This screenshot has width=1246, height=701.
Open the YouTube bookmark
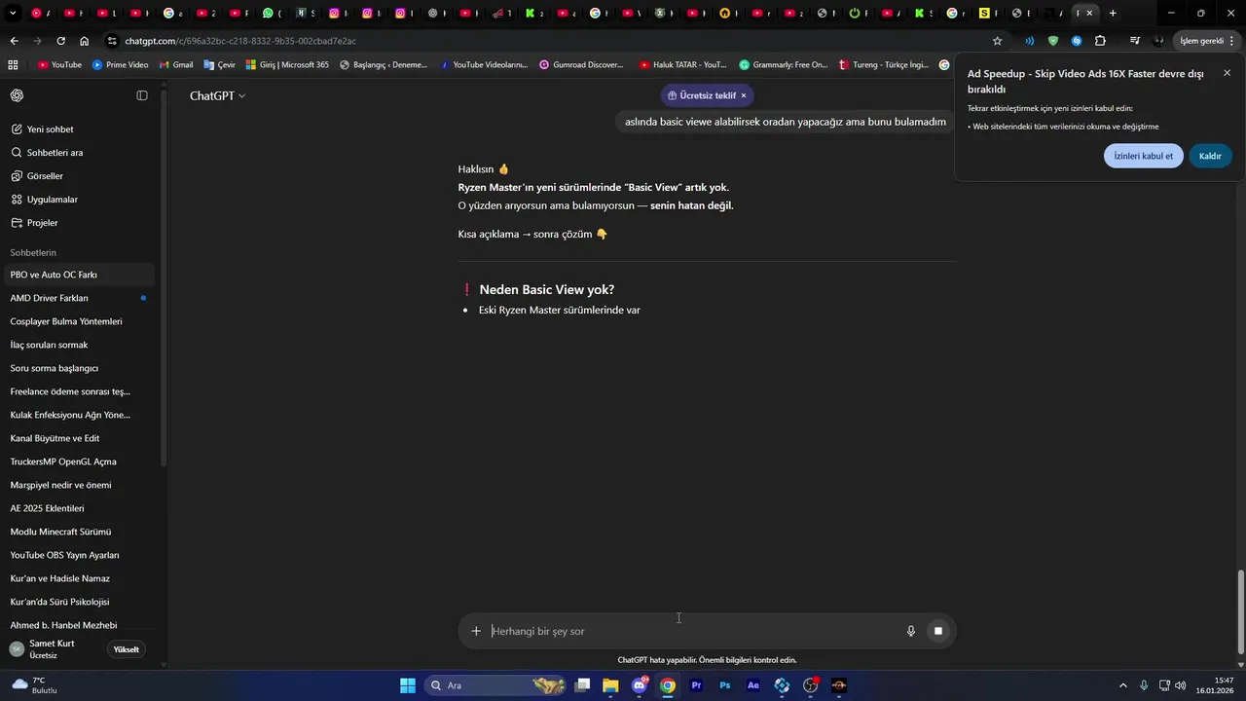click(59, 65)
